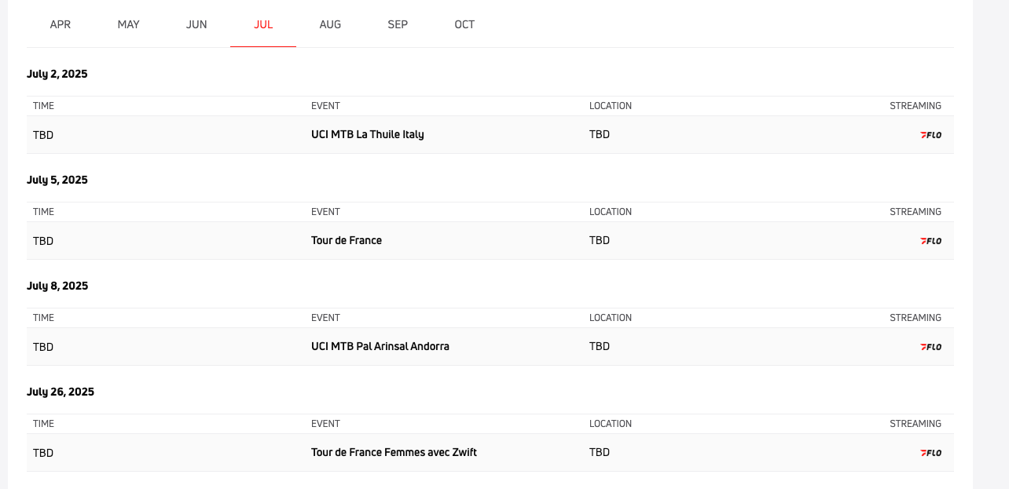Select the July 8, 2025 date heading
Screen dimensions: 1009x489
[x=57, y=286]
